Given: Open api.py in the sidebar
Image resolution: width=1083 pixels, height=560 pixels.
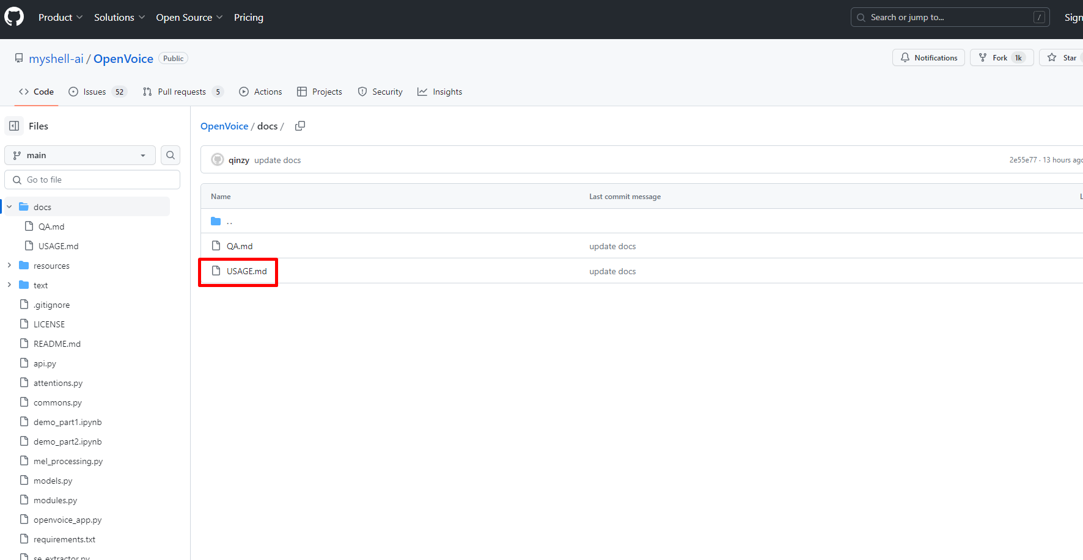Looking at the screenshot, I should (x=45, y=363).
